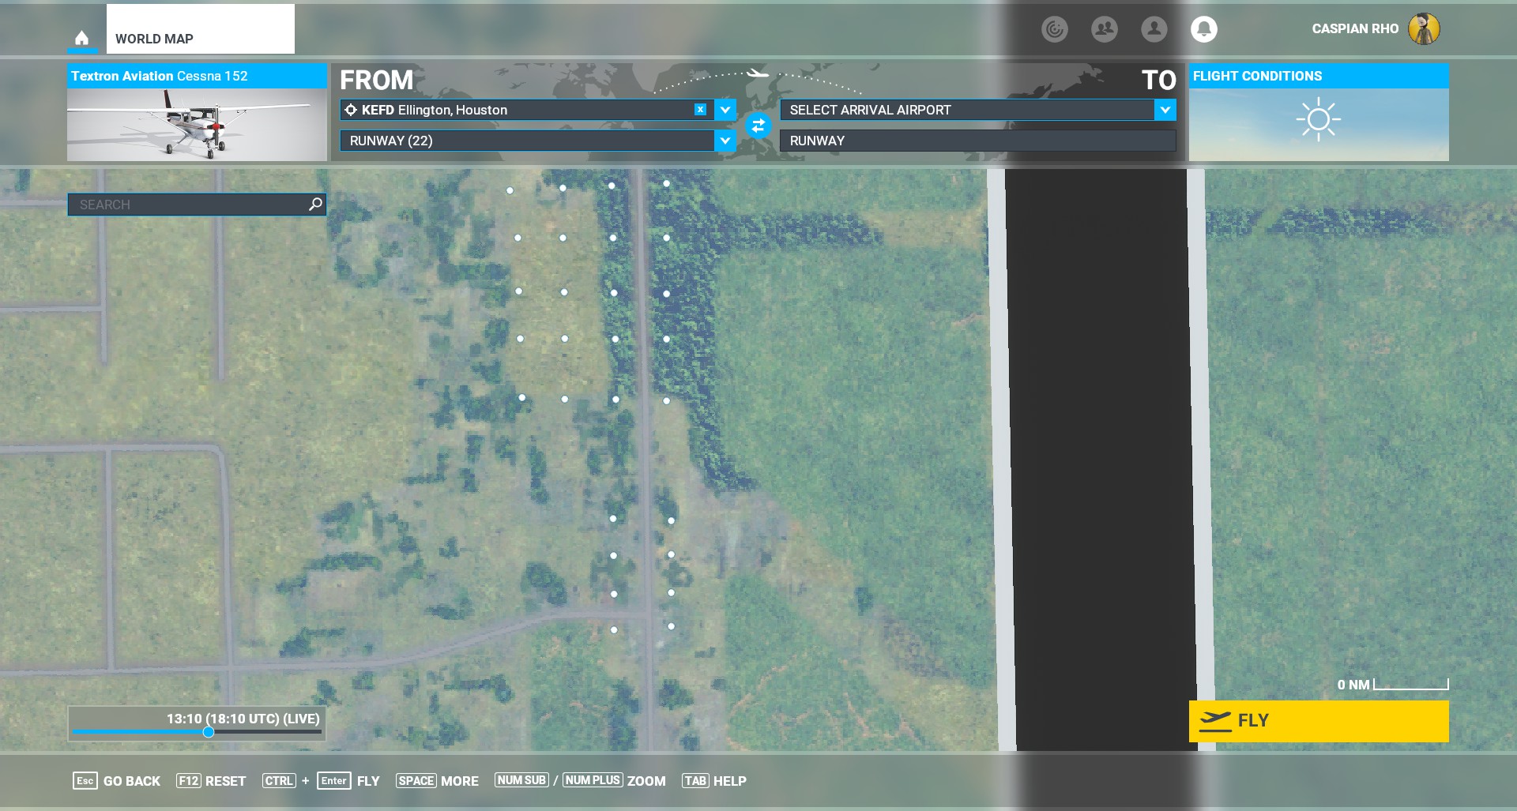
Task: Click the time of day slider handle
Action: pos(209,732)
